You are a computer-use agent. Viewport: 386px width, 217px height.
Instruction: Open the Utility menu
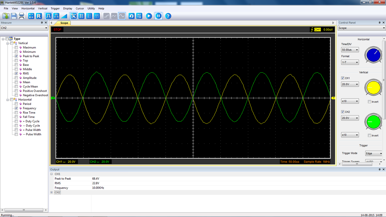[91, 8]
